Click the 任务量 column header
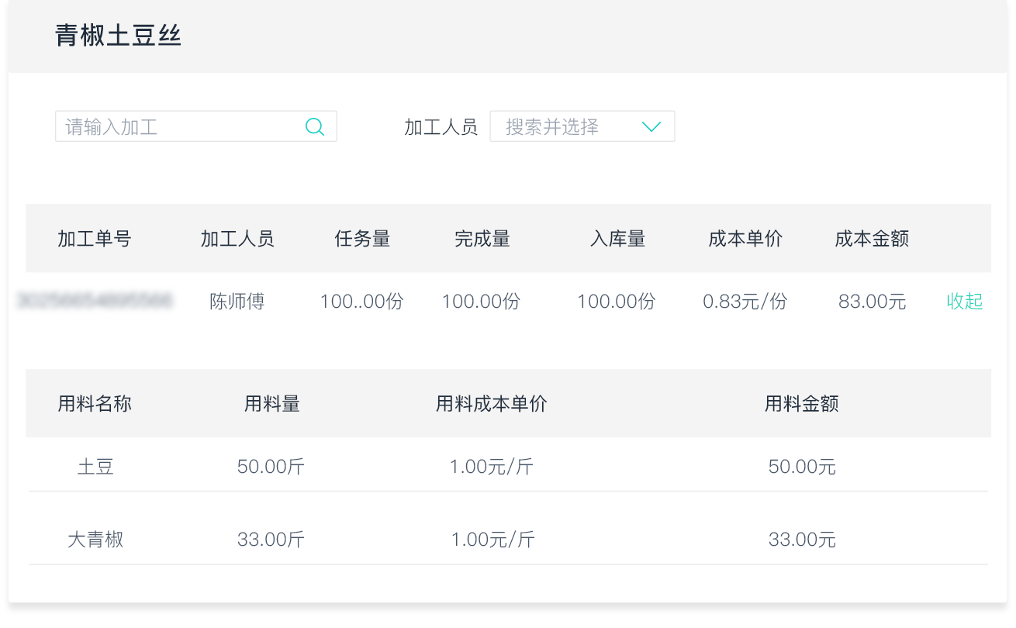Viewport: 1016px width, 628px height. point(362,239)
